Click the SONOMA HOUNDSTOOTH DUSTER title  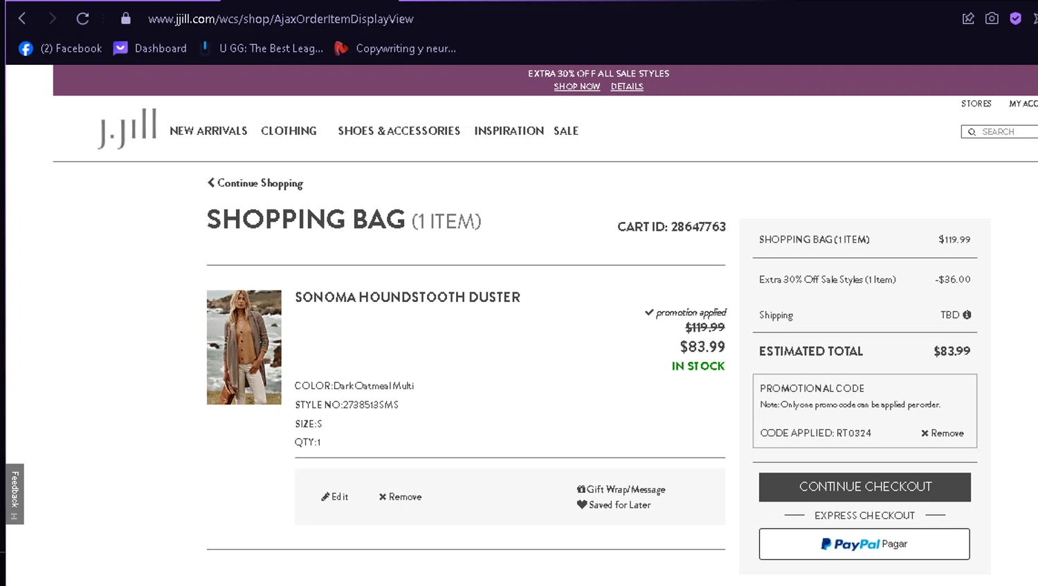(408, 297)
